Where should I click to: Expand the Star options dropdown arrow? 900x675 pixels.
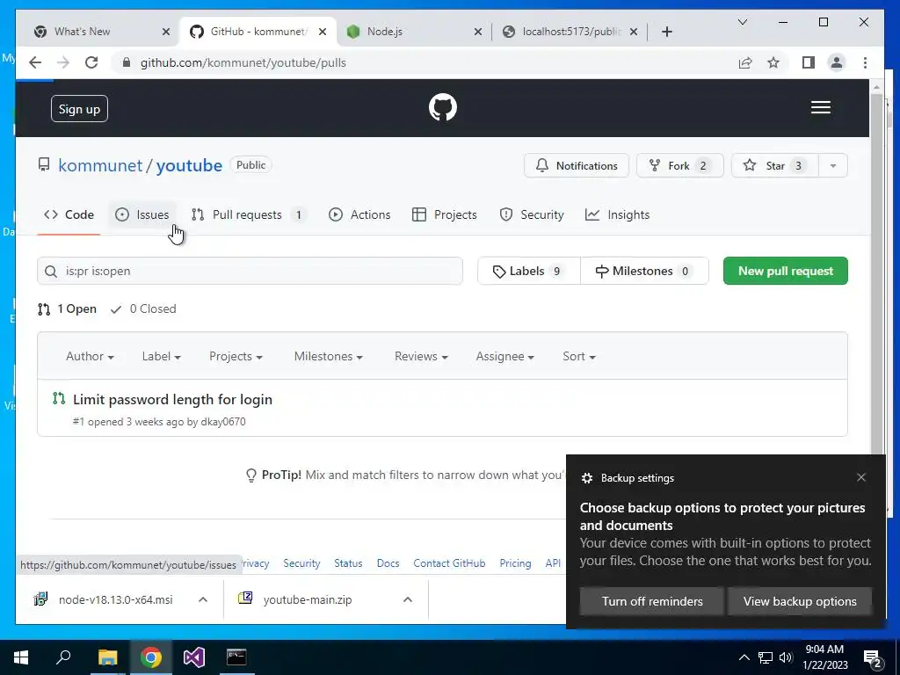[833, 166]
